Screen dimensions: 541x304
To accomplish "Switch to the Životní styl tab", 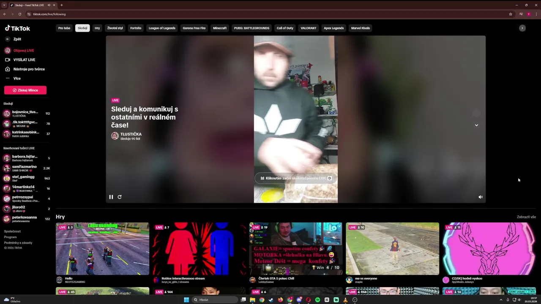I will [115, 28].
